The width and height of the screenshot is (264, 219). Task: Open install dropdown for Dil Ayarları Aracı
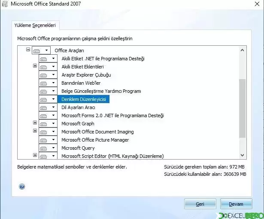click(48, 107)
